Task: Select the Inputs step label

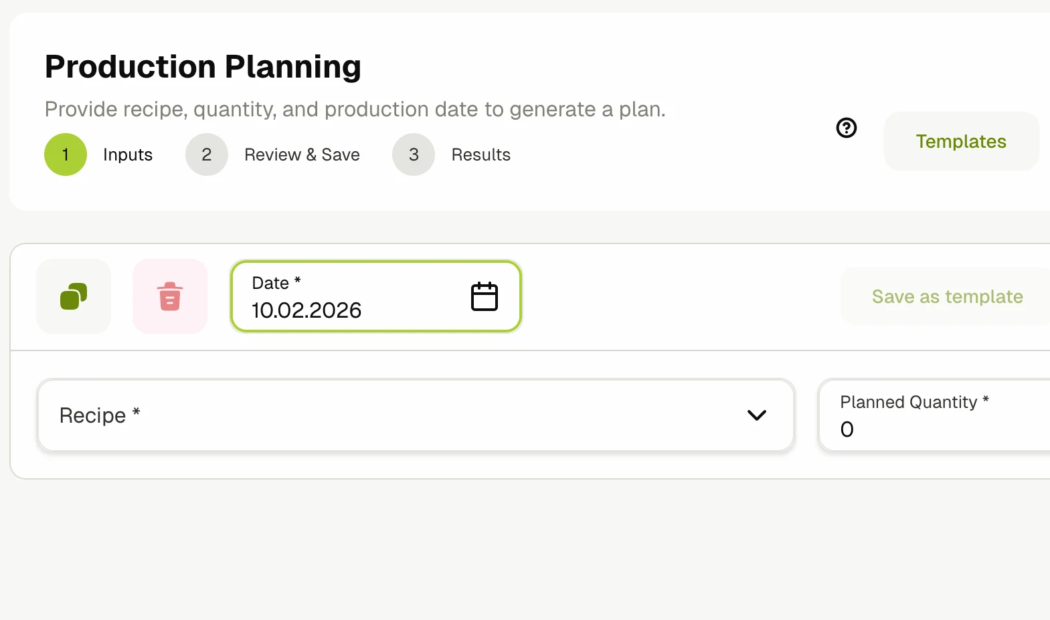Action: pyautogui.click(x=128, y=154)
